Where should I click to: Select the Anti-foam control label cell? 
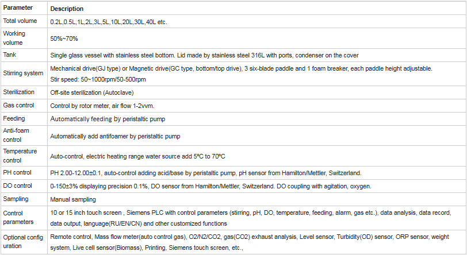click(x=16, y=135)
